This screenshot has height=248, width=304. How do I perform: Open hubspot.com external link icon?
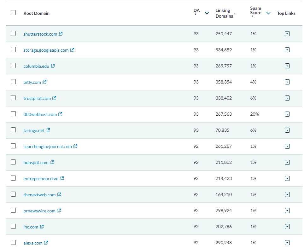pos(52,162)
